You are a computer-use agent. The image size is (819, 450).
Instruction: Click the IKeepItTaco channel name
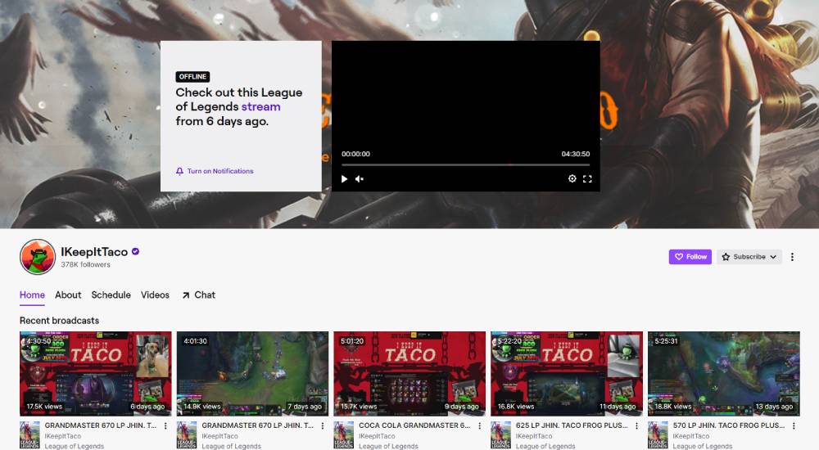coord(94,252)
